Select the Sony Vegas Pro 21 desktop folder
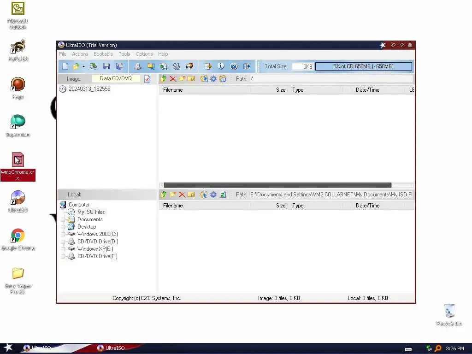472x354 pixels. (x=18, y=281)
